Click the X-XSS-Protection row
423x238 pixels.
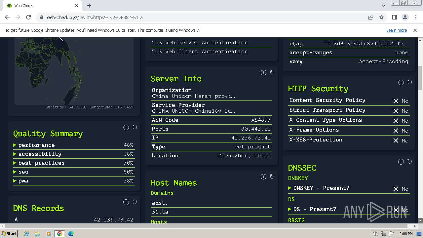click(x=349, y=140)
